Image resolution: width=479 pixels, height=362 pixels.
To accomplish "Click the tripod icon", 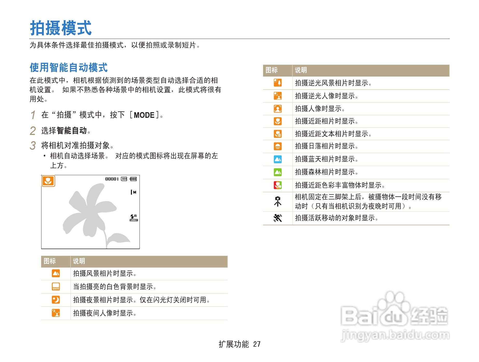I will (x=278, y=201).
